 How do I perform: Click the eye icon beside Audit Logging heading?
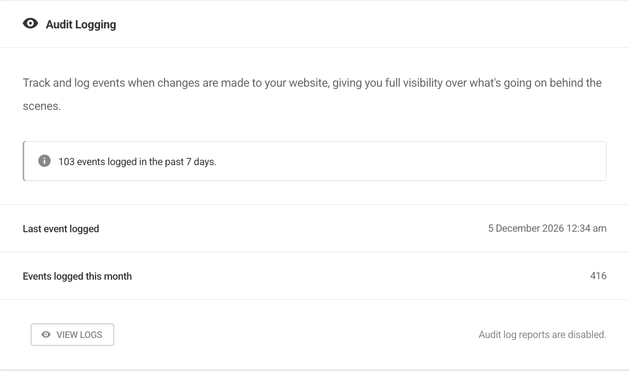point(31,23)
